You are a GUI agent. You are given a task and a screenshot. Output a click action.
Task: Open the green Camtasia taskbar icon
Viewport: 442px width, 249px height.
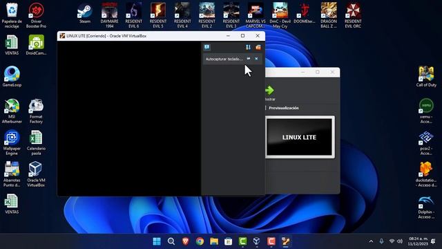pyautogui.click(x=242, y=241)
